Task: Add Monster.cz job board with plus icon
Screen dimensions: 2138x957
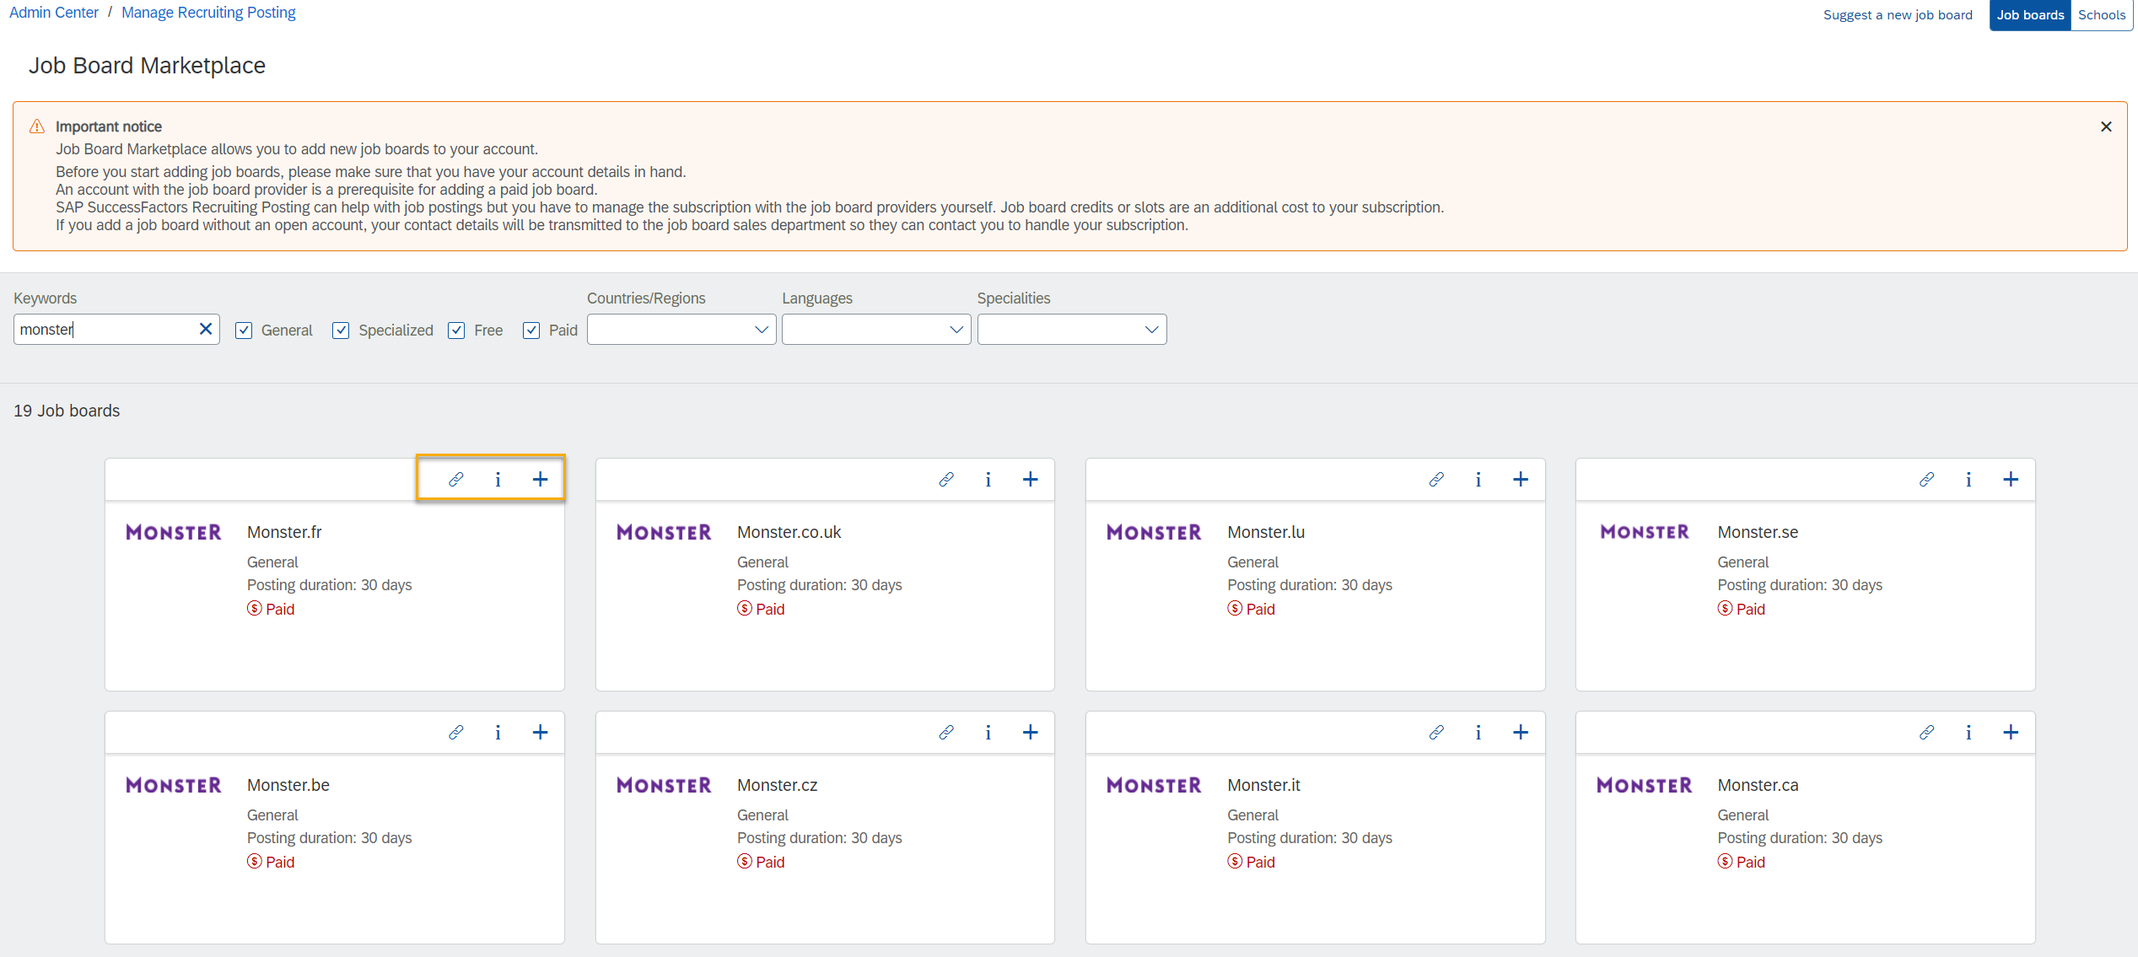Action: (x=1031, y=732)
